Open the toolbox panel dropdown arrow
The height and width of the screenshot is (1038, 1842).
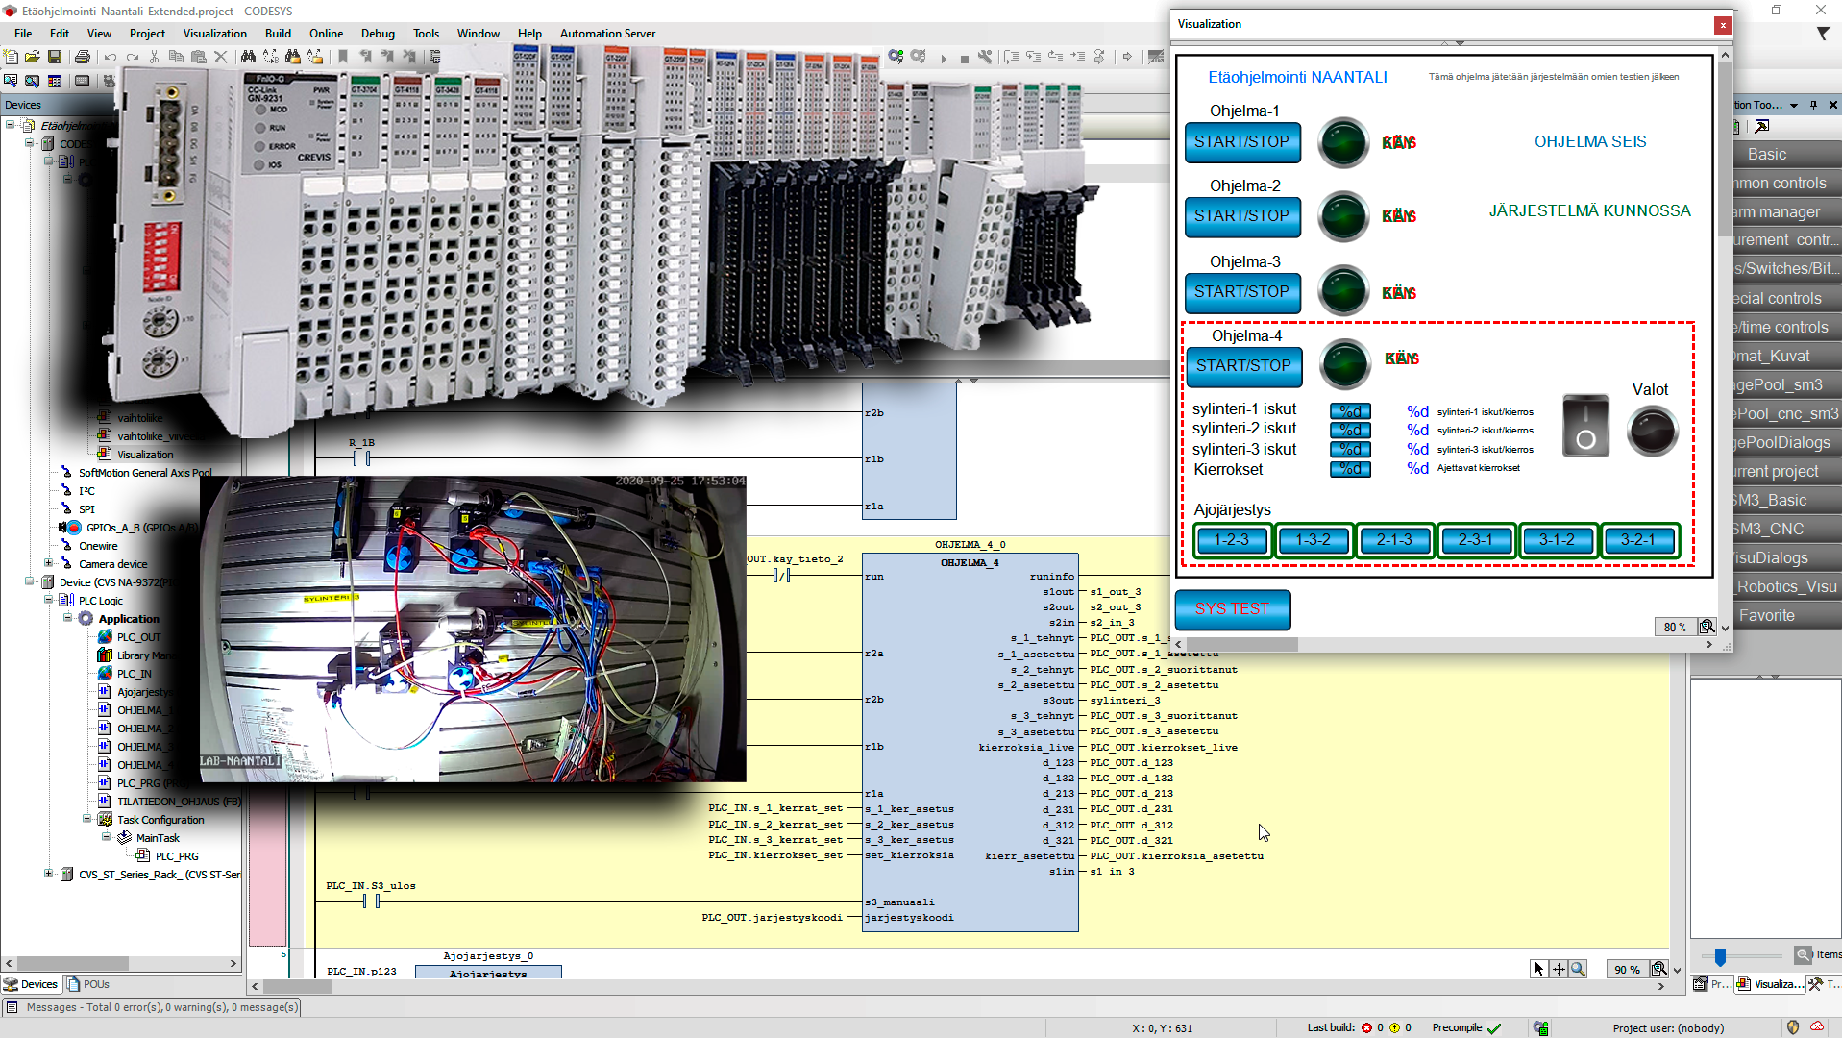click(1793, 105)
